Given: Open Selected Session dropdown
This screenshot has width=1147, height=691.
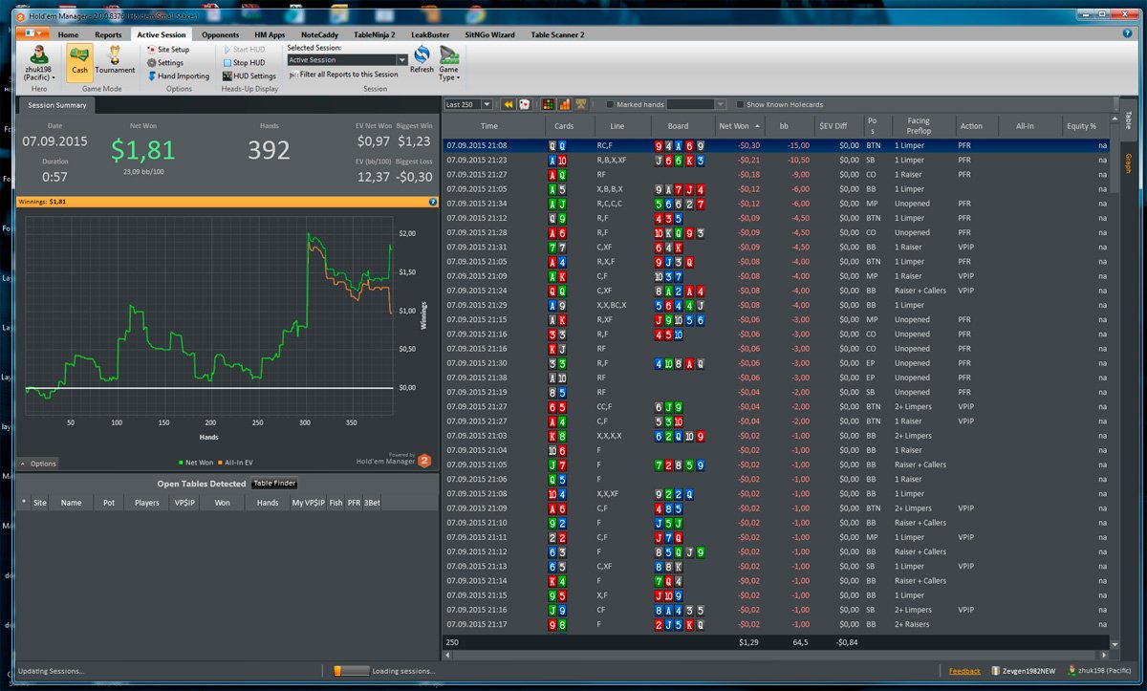Looking at the screenshot, I should click(347, 60).
